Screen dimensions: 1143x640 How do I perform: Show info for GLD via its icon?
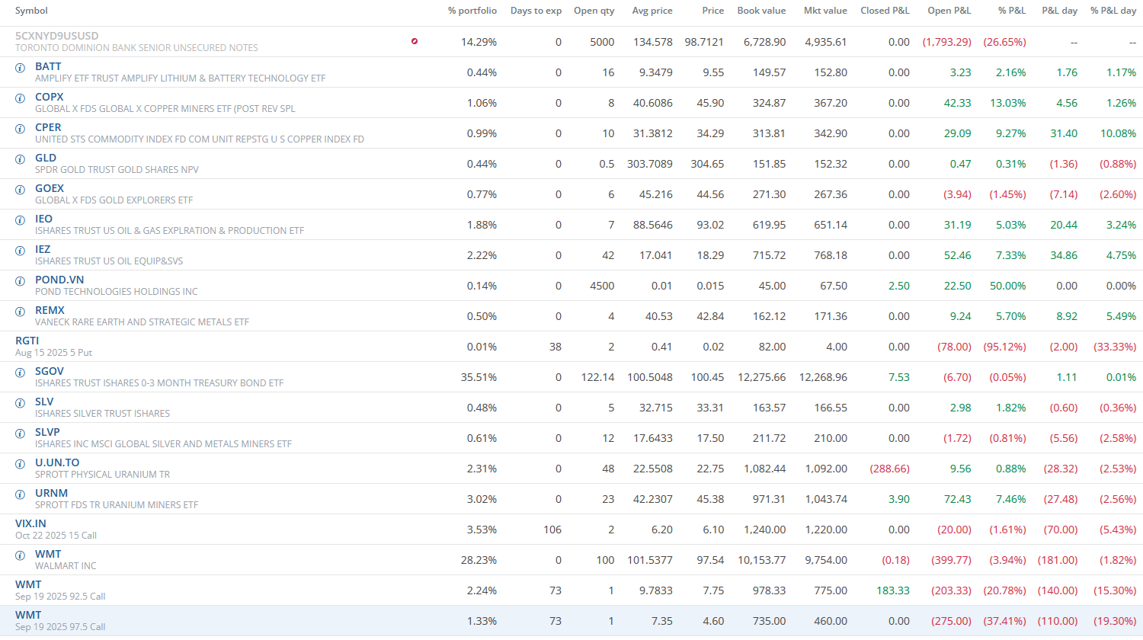[x=21, y=159]
